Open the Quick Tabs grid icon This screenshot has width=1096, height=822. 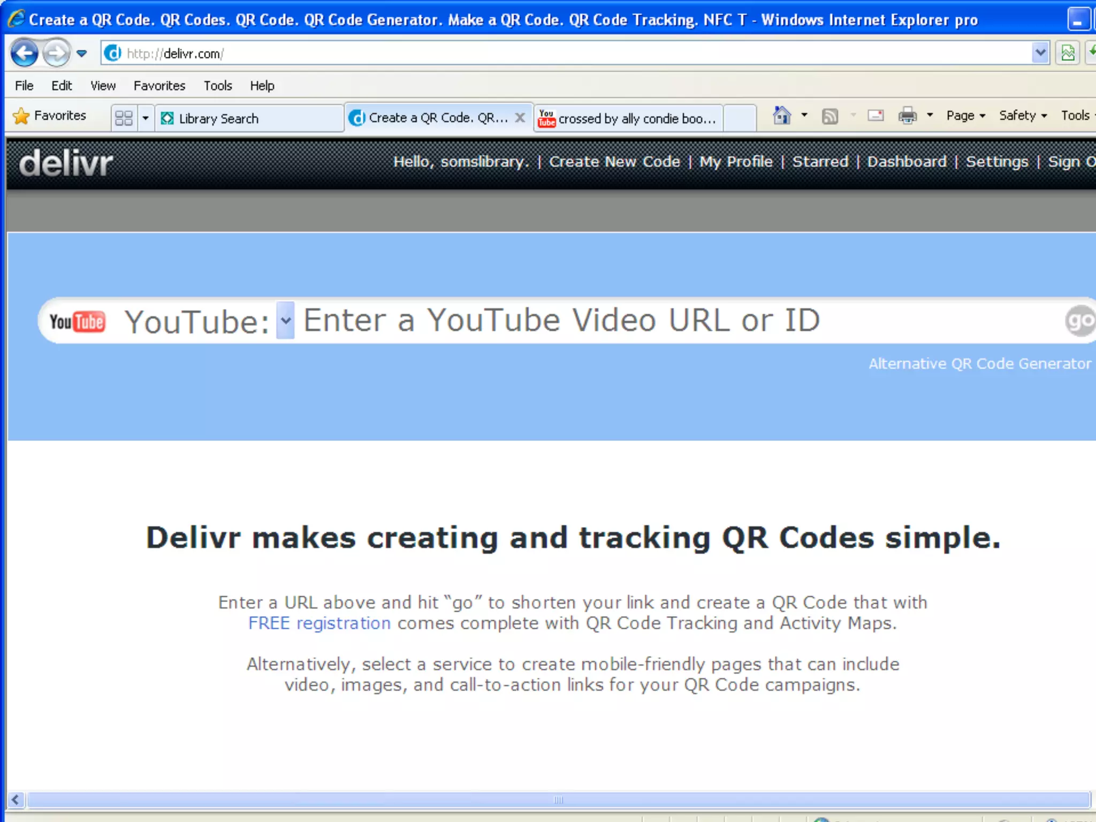click(x=124, y=118)
